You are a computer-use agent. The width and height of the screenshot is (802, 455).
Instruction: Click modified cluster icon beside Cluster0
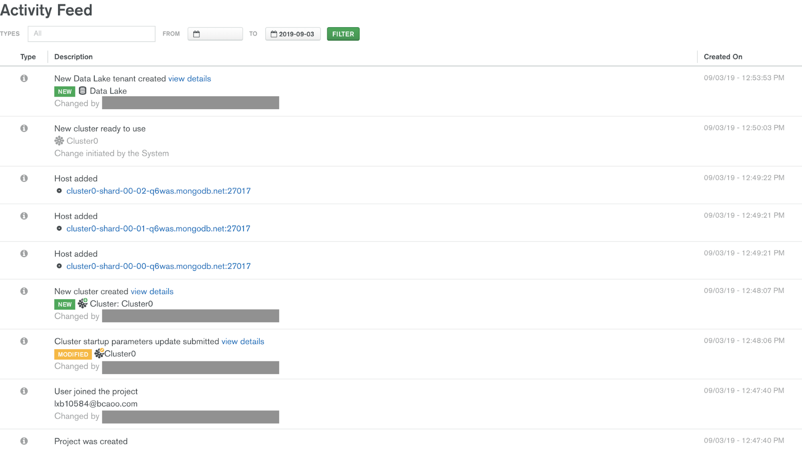pyautogui.click(x=99, y=353)
